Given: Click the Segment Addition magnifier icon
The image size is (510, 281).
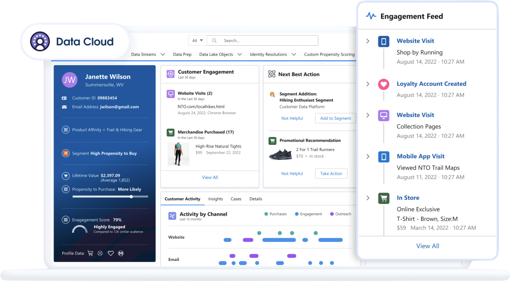Looking at the screenshot, I should tap(272, 95).
